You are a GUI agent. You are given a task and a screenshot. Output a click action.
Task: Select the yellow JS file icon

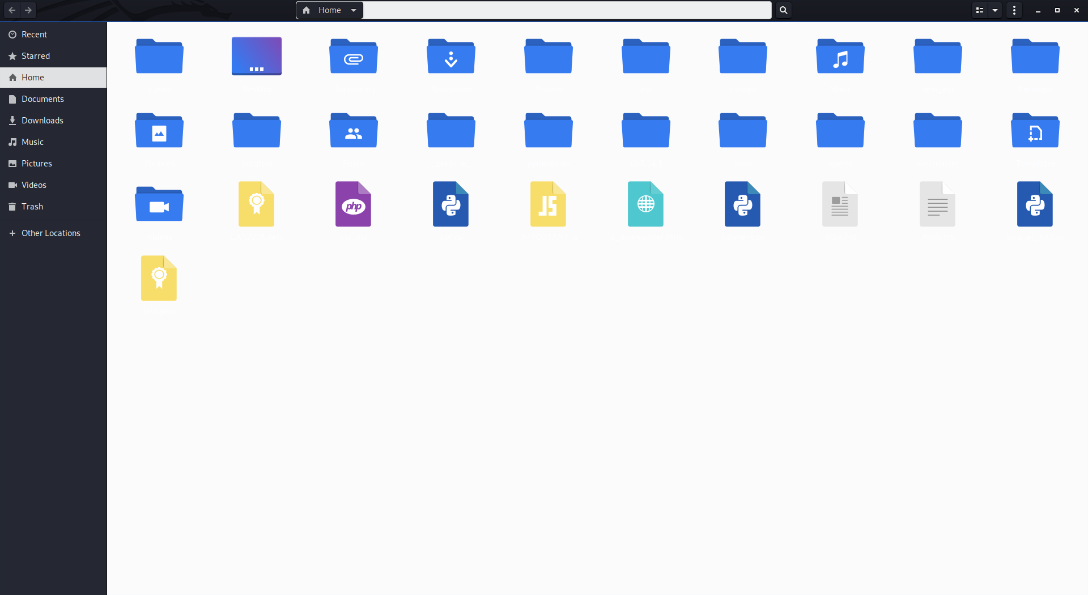tap(548, 204)
